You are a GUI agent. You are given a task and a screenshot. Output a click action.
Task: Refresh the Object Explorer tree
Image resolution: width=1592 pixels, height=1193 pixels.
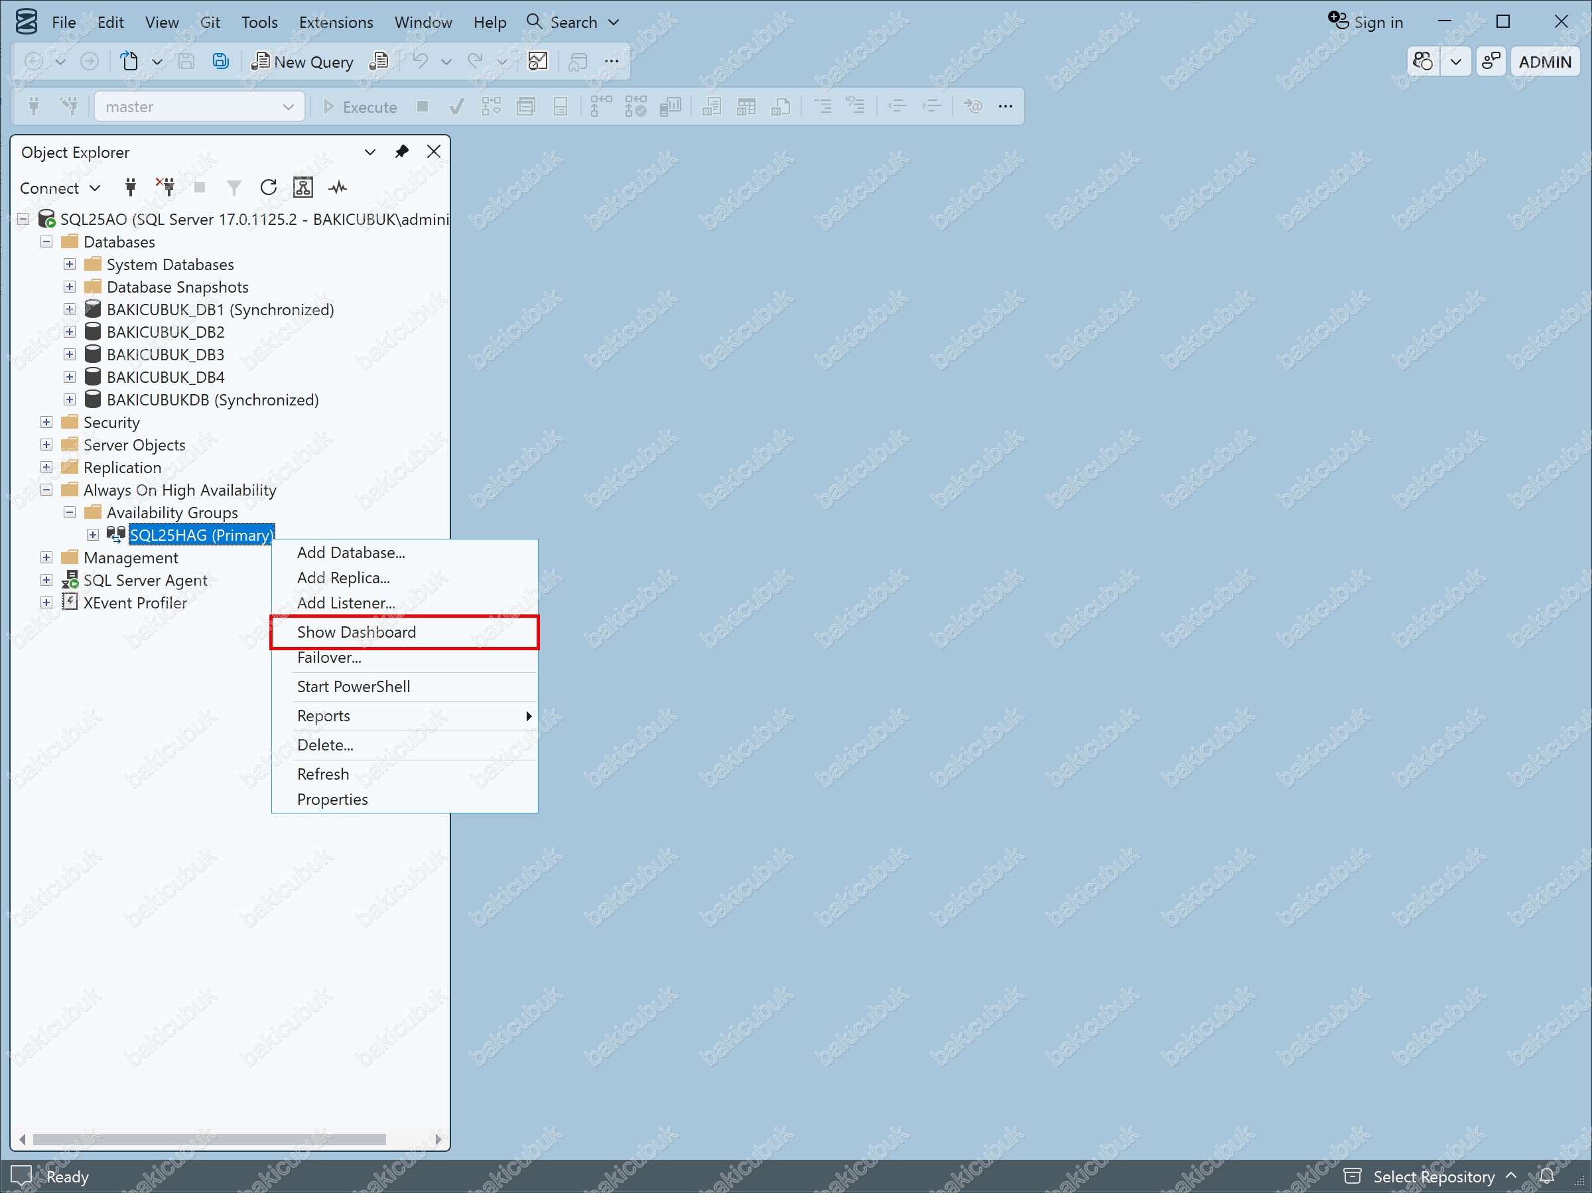(269, 188)
